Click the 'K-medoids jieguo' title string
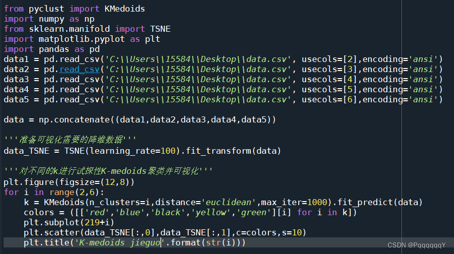The image size is (454, 254). coord(120,243)
